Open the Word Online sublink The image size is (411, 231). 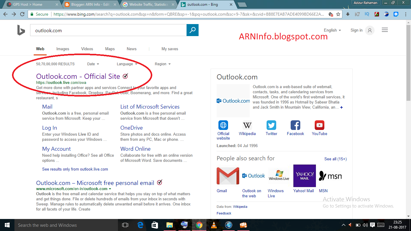(135, 149)
